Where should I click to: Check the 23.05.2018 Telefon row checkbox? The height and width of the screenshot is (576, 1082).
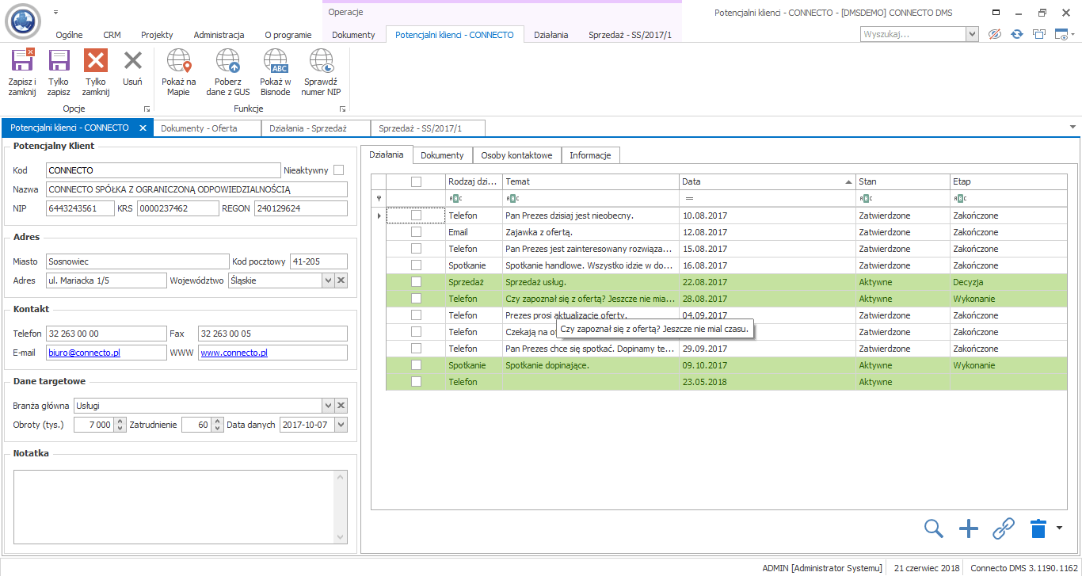[x=416, y=382]
